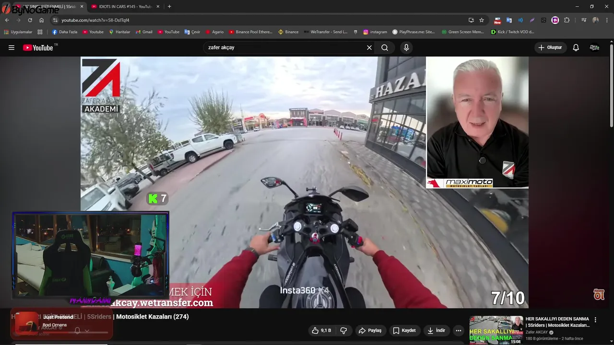Open the Oluştur create menu
Viewport: 614px width, 345px height.
tap(550, 47)
